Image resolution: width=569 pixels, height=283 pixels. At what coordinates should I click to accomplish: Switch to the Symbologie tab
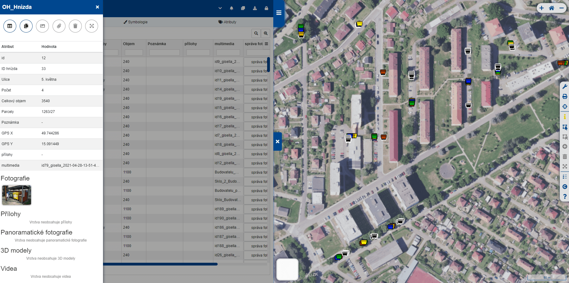point(136,22)
